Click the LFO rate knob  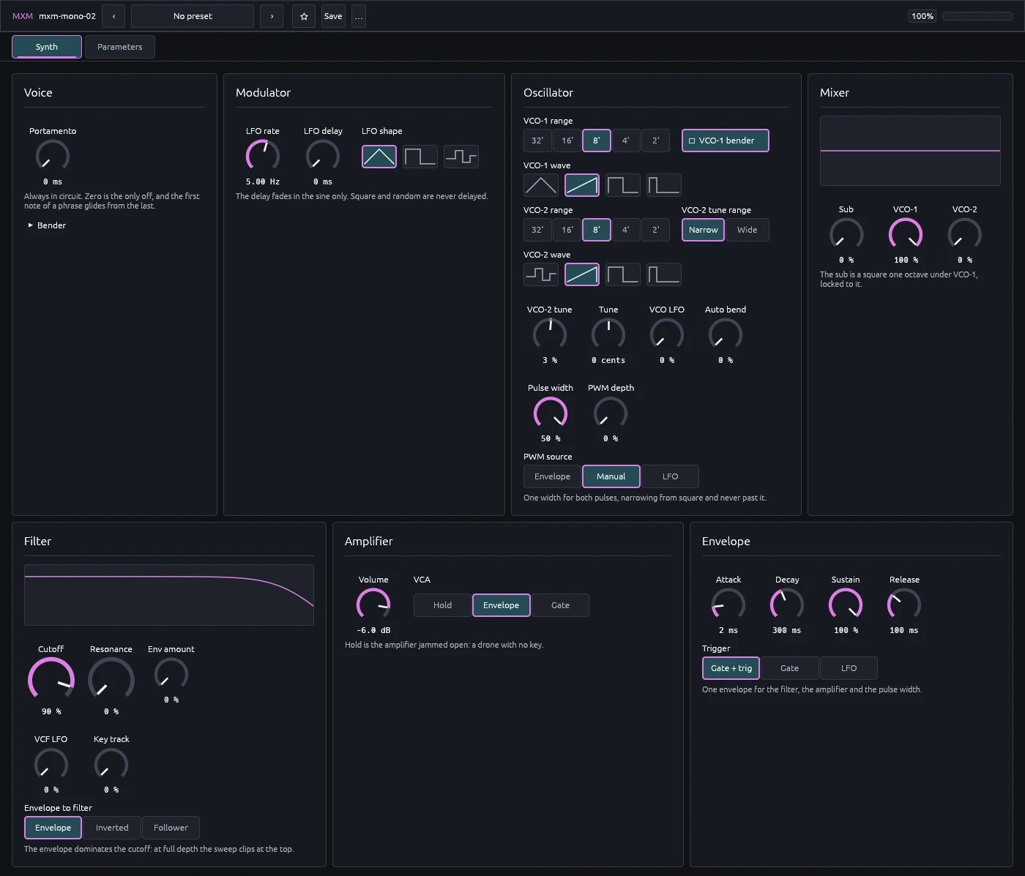click(x=263, y=156)
